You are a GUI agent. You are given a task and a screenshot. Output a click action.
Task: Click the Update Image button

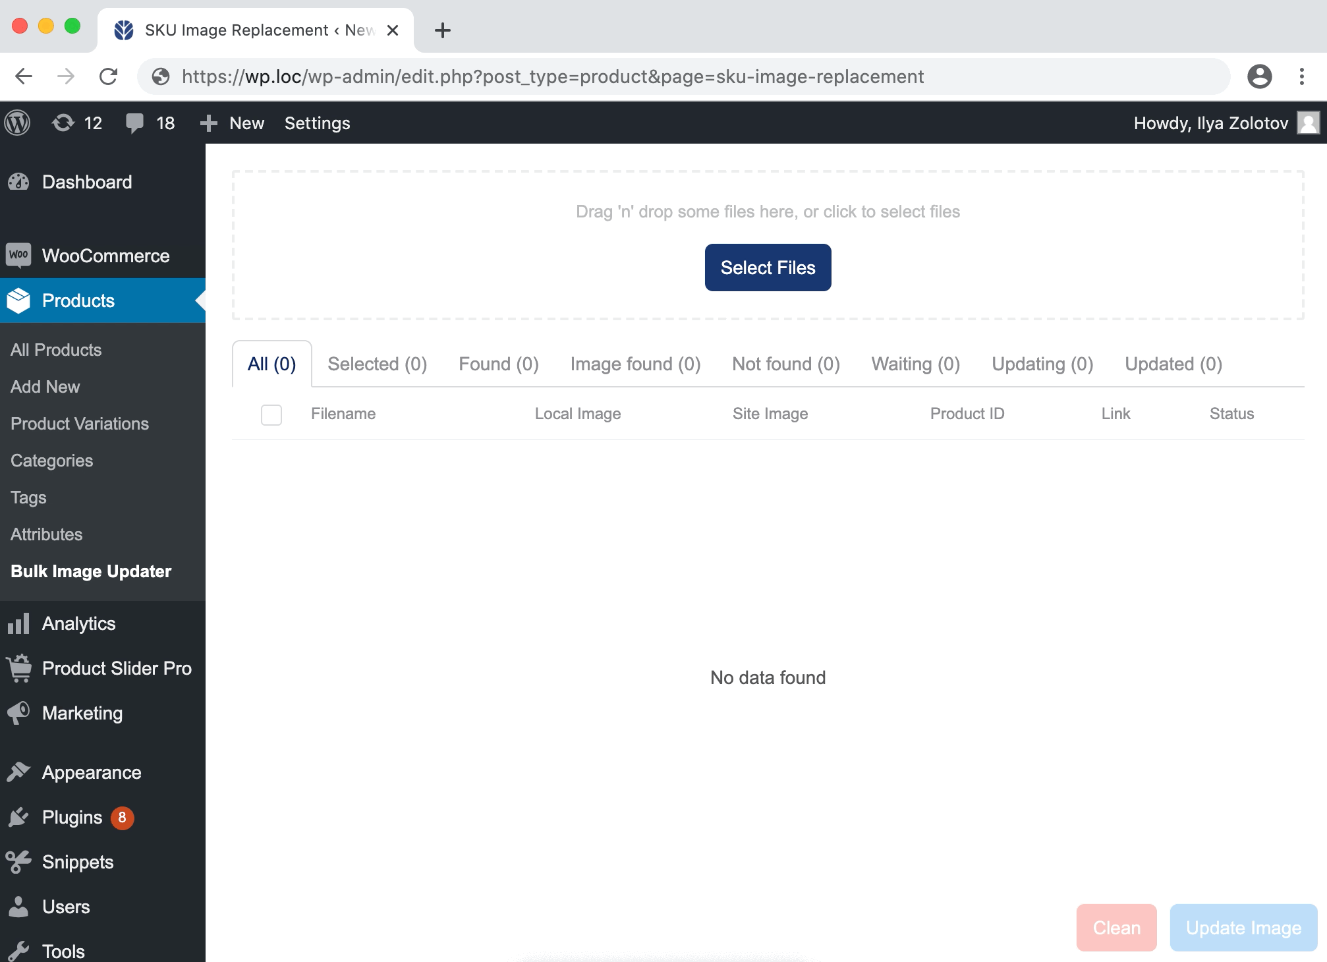pos(1243,928)
